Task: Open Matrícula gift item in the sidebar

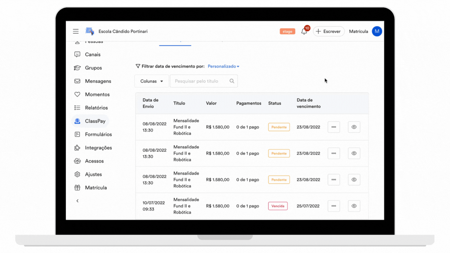Action: click(91, 188)
